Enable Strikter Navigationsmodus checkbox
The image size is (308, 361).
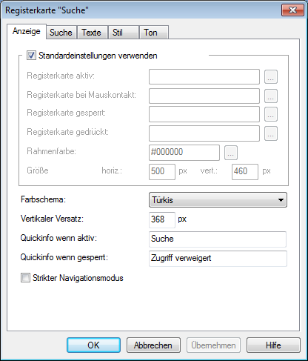[x=25, y=278]
